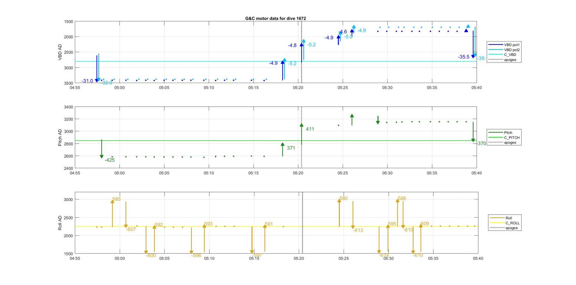576x285 pixels.
Task: Click the 371 pitch data label
Action: click(x=291, y=148)
